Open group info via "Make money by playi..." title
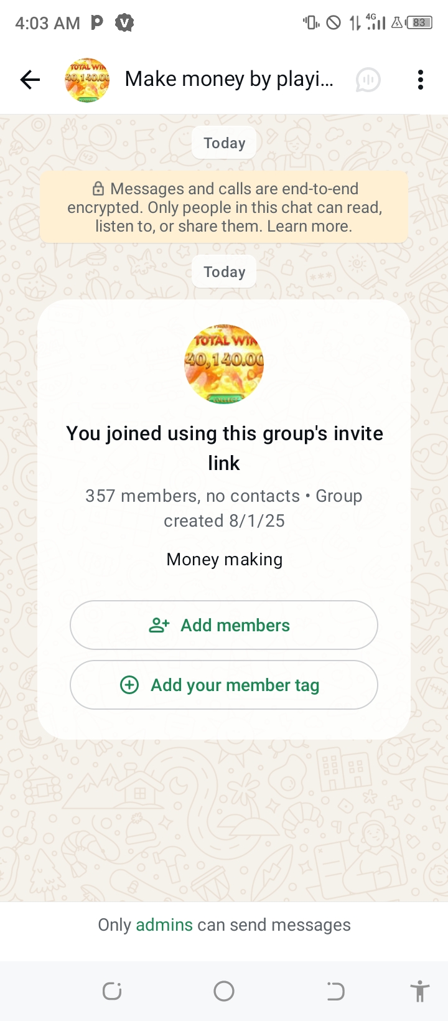The image size is (448, 1021). [229, 80]
